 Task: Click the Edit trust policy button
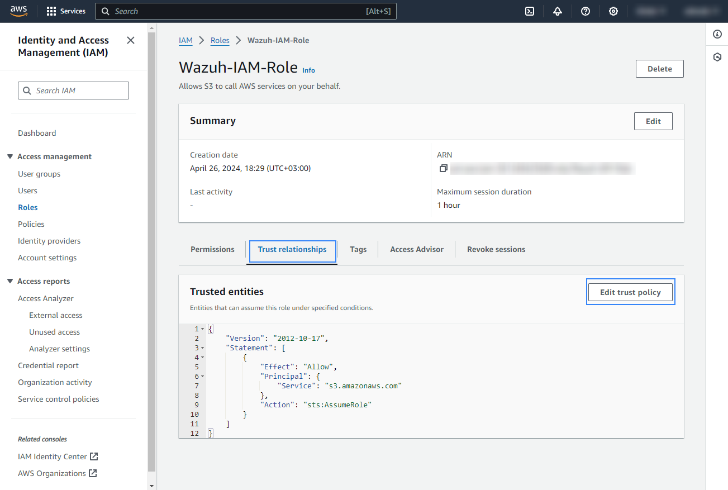630,292
